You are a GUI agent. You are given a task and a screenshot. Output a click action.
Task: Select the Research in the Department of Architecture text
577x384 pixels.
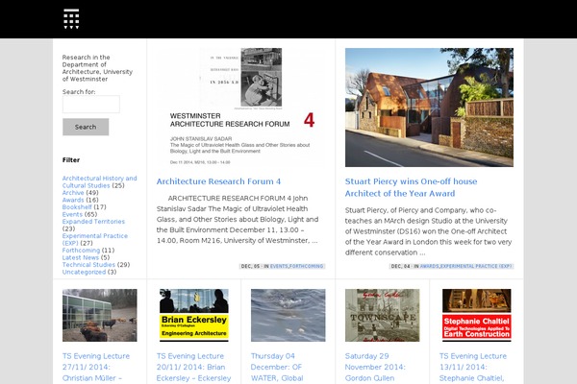coord(97,68)
